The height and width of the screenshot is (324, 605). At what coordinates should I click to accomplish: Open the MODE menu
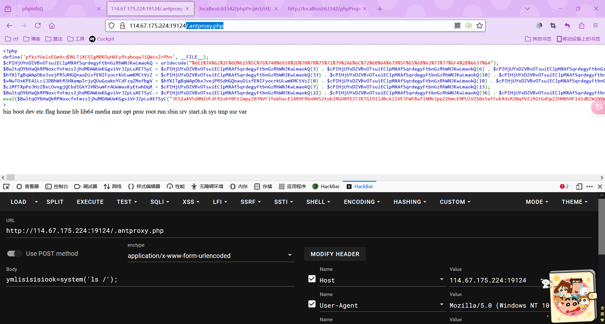tap(537, 202)
